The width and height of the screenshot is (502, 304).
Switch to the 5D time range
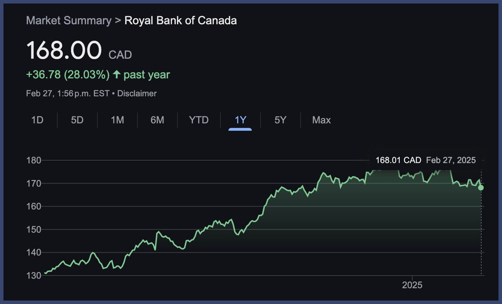tap(77, 120)
